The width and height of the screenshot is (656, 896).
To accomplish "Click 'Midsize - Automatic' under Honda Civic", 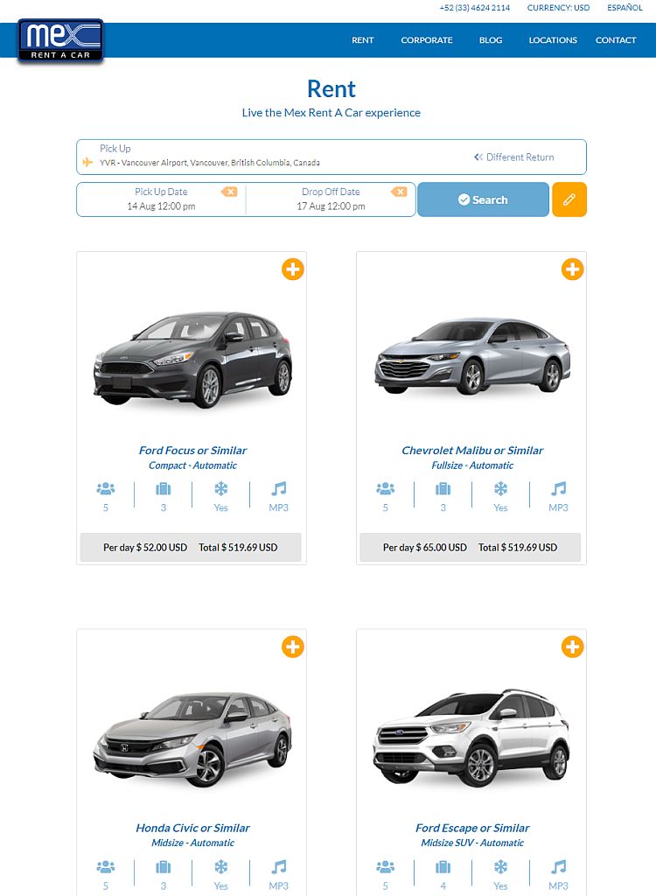I will [192, 843].
